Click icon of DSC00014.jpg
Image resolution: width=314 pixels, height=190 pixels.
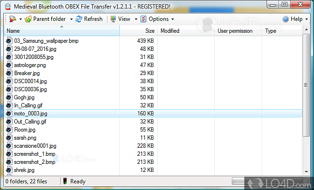click(x=9, y=81)
